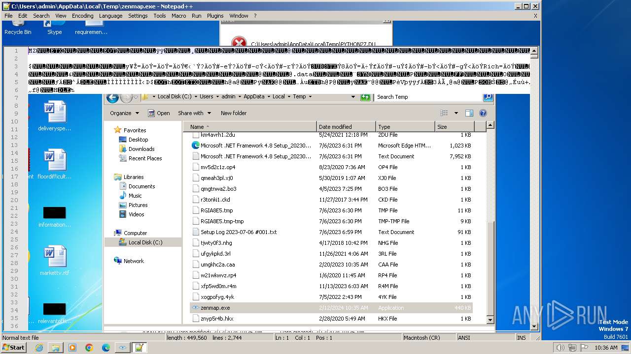The image size is (631, 354).
Task: Select the xogpofyg.4yk file
Action: coord(217,297)
